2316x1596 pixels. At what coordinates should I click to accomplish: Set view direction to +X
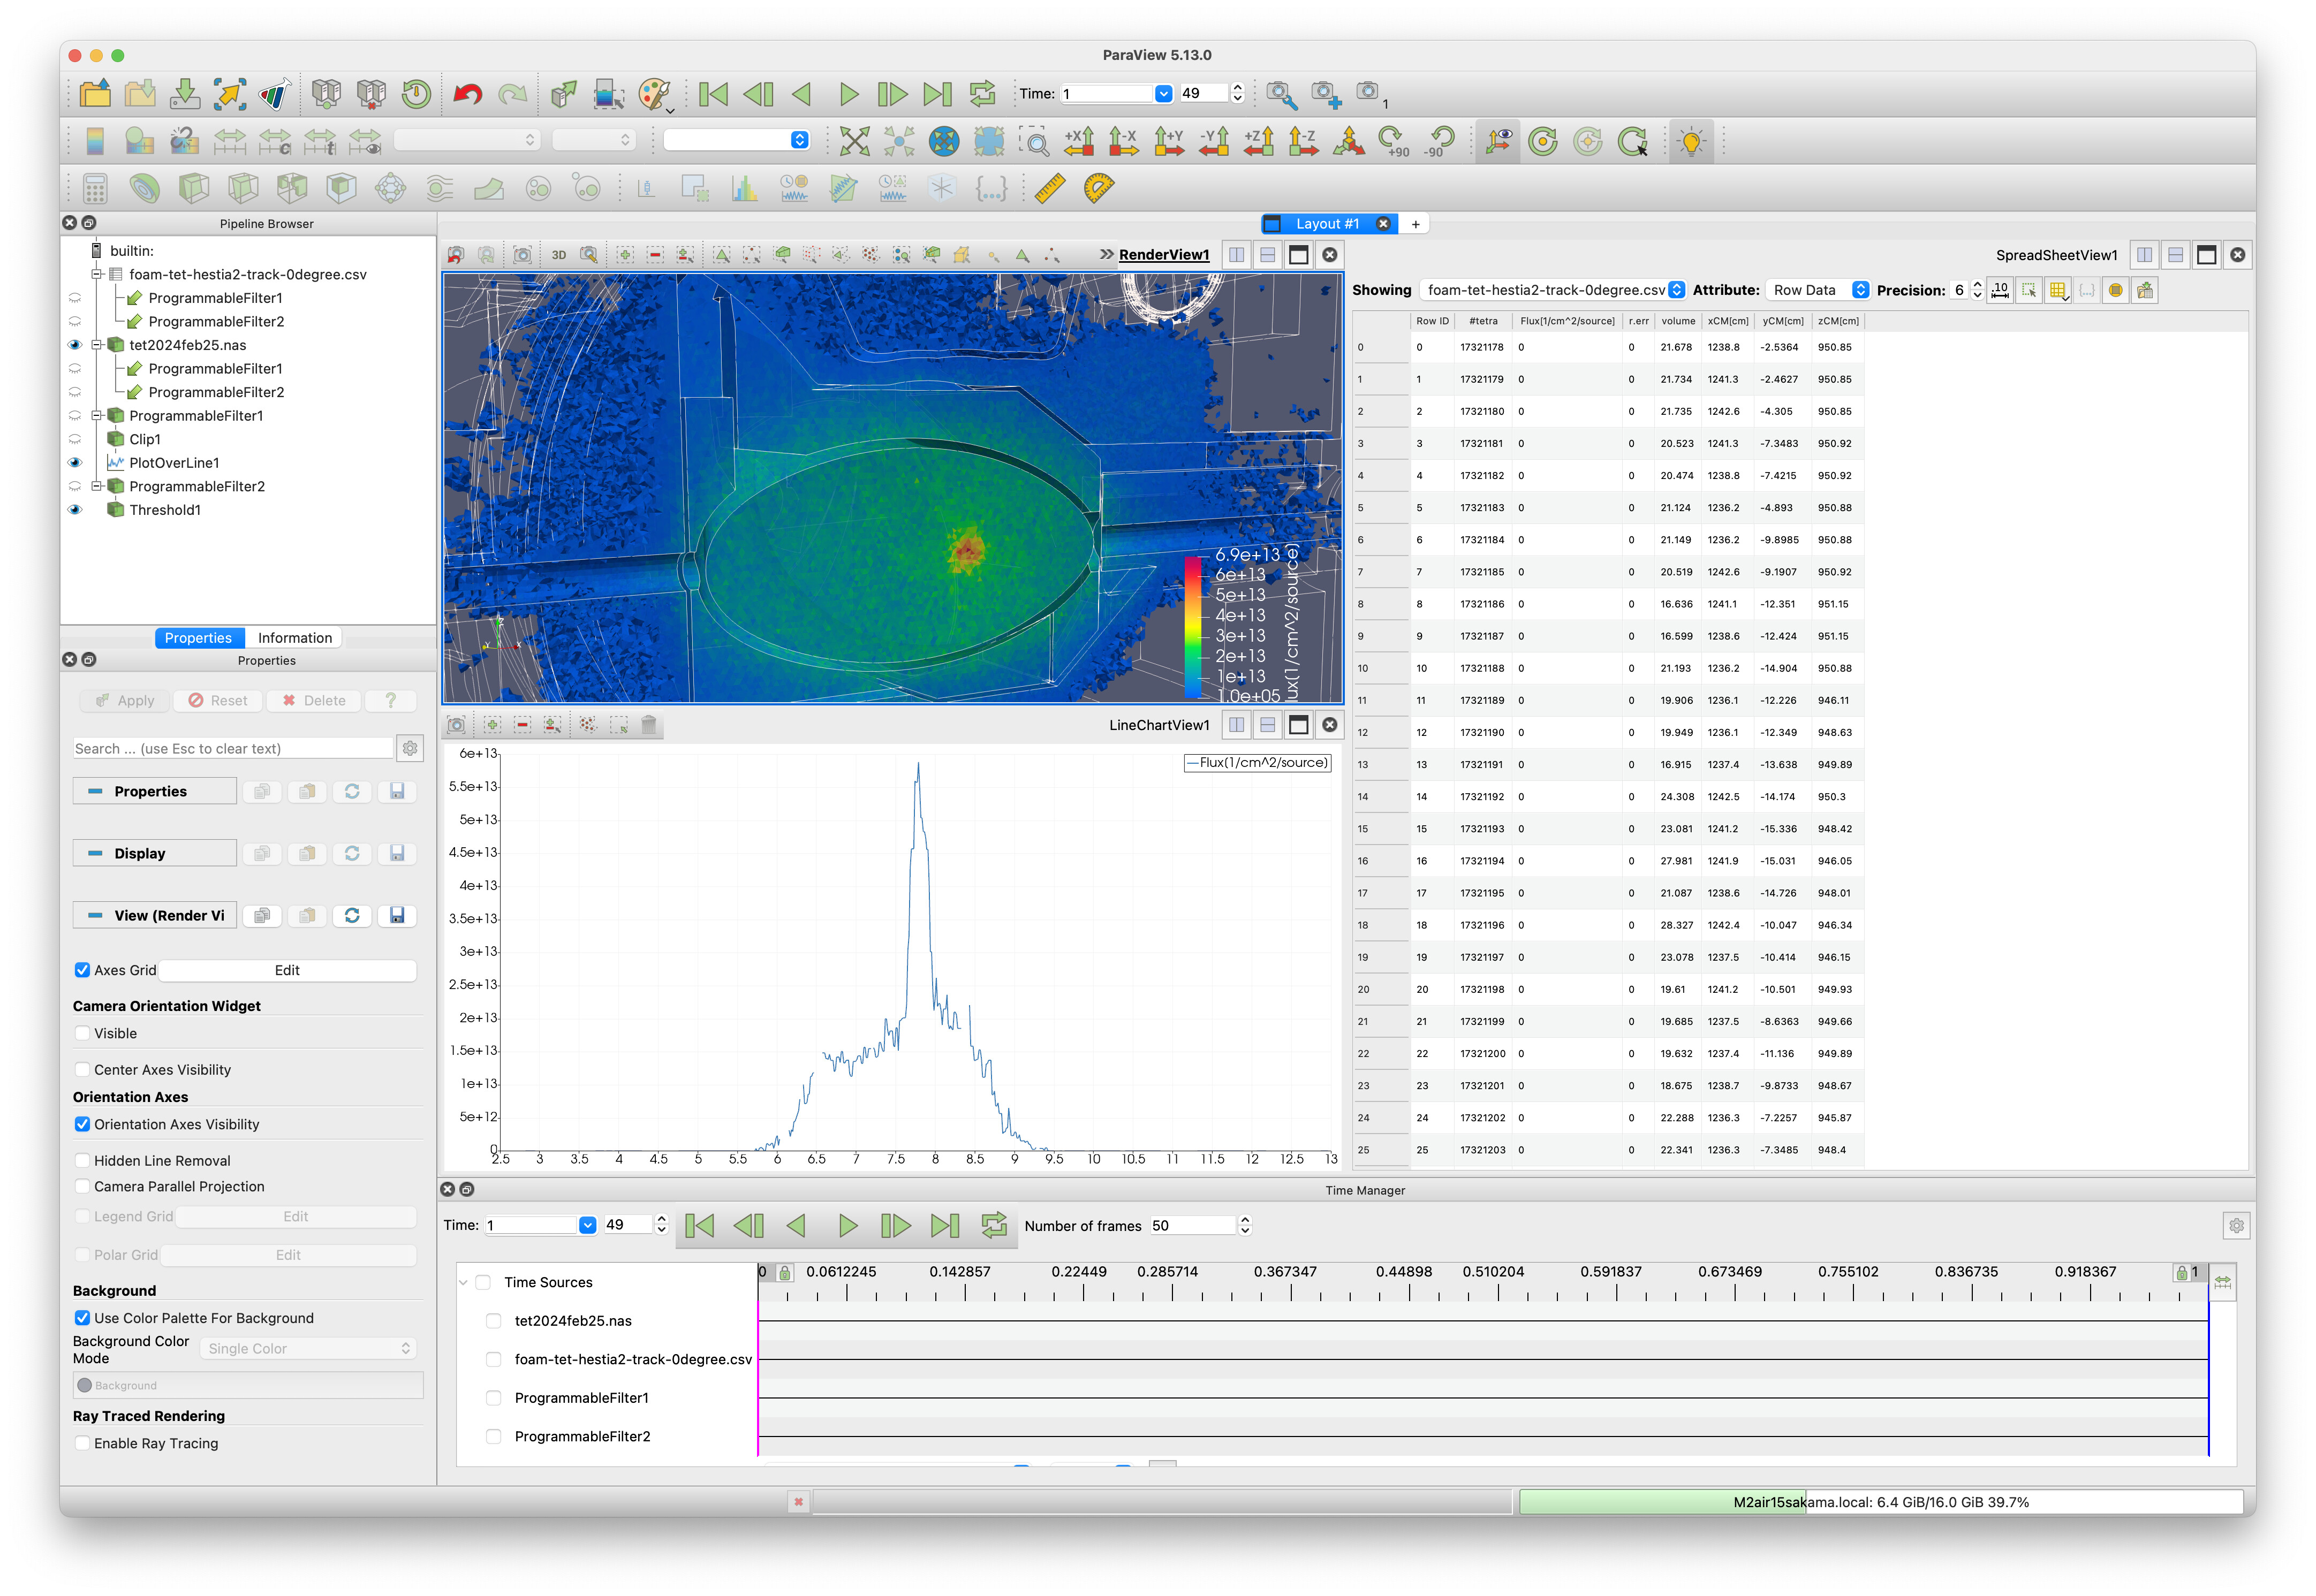[1079, 141]
